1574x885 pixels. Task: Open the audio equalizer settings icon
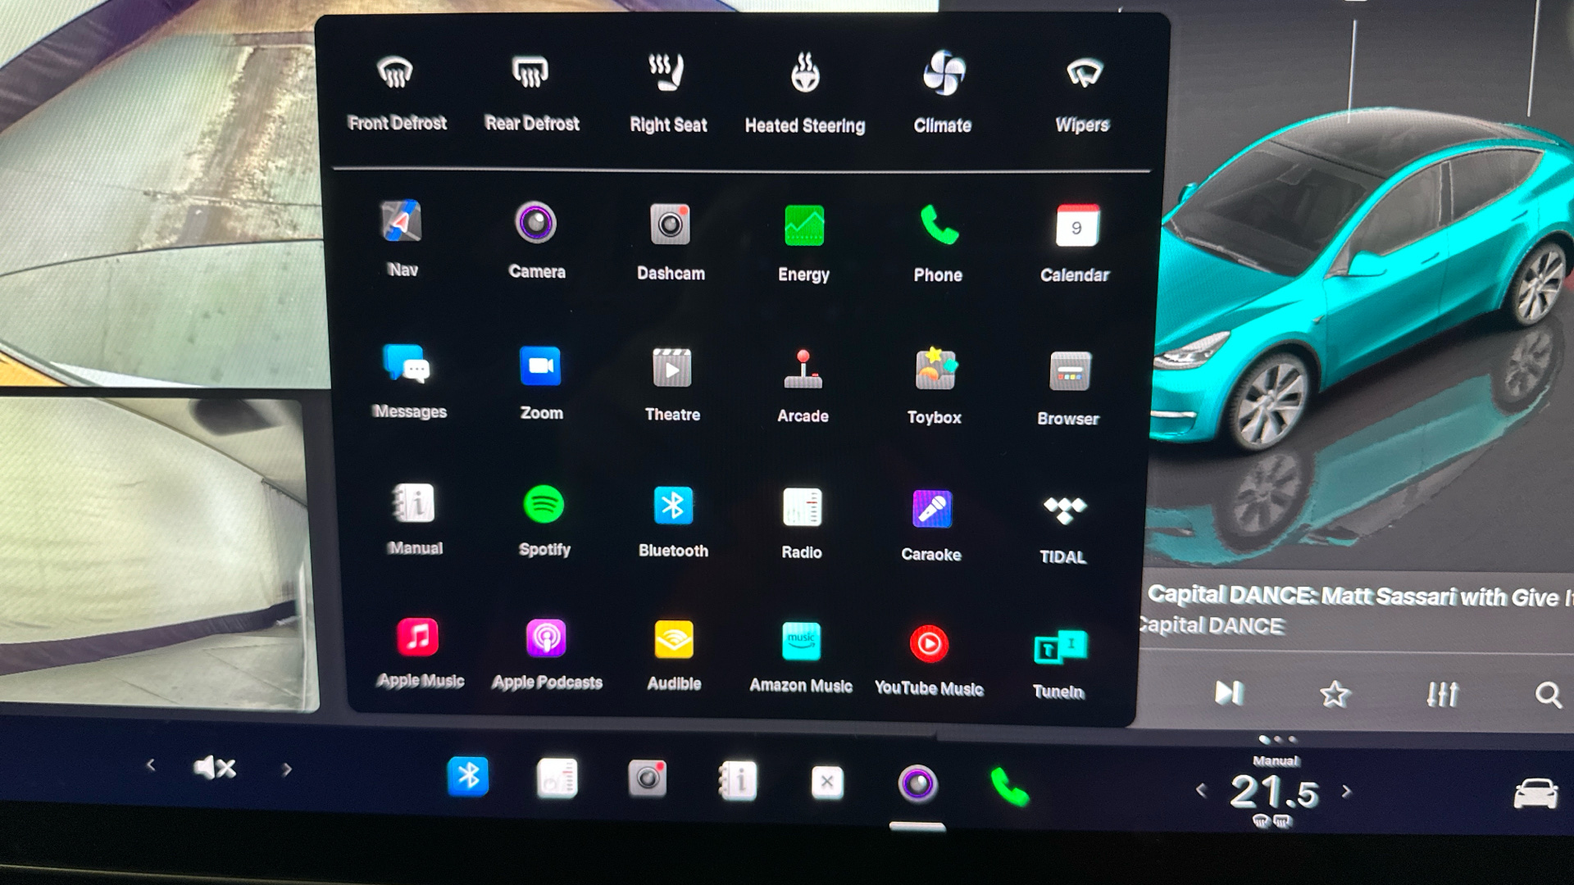pos(1442,694)
